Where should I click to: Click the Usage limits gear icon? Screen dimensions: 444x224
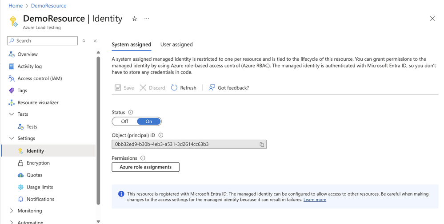coord(21,187)
